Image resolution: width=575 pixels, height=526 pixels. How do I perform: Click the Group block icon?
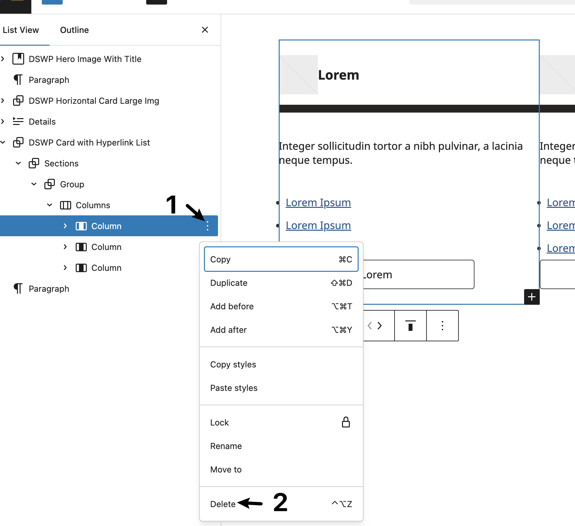coord(50,184)
